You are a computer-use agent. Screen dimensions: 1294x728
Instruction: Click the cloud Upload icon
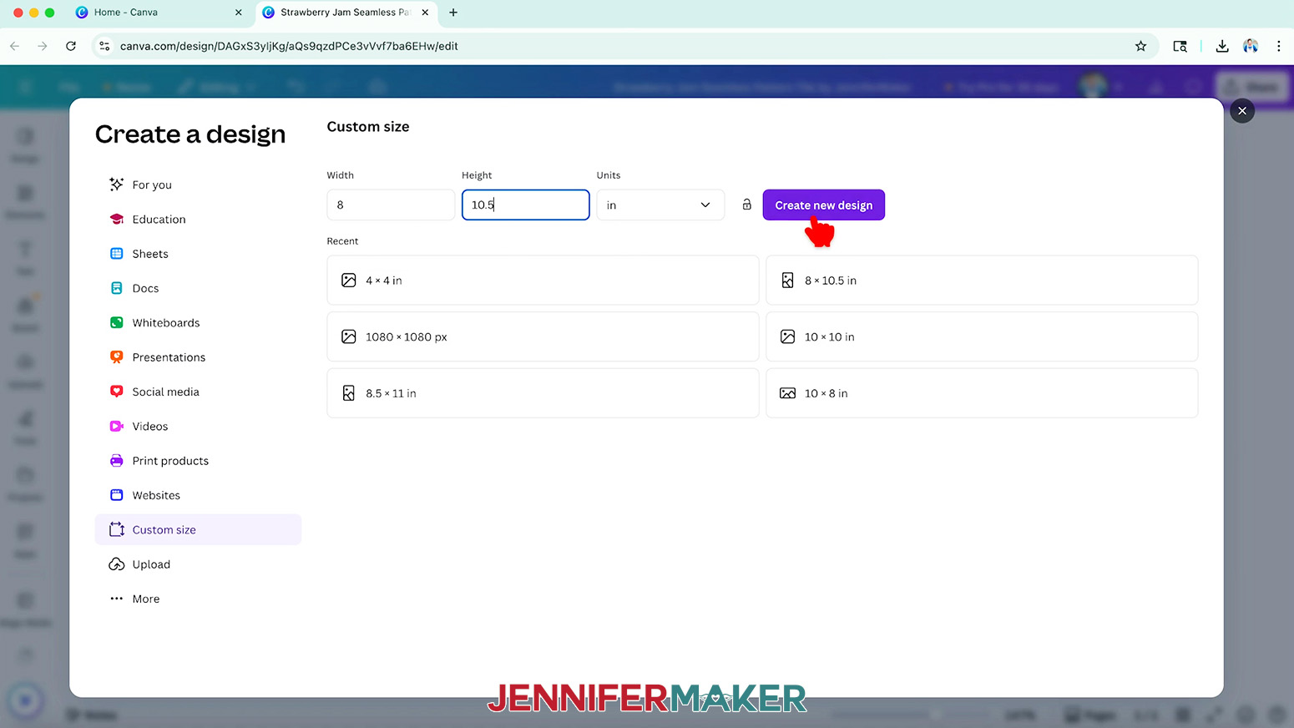(x=117, y=564)
